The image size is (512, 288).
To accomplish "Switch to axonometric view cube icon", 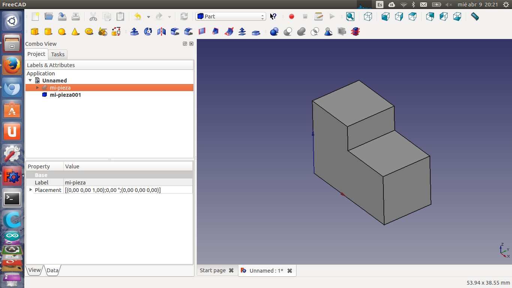I will (368, 16).
